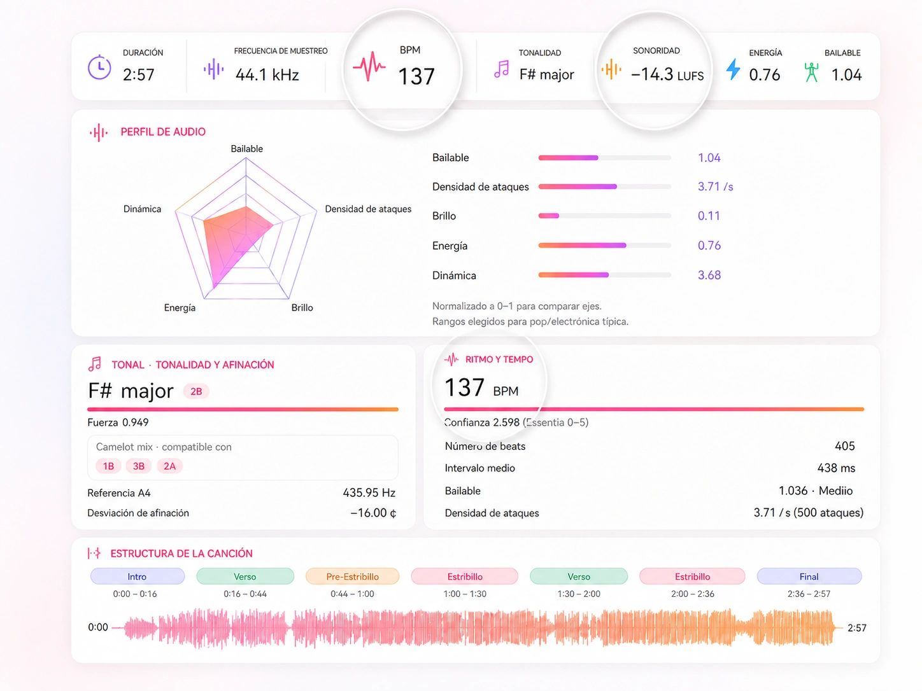922x691 pixels.
Task: Click the 3.68 Dinámica value
Action: click(x=709, y=275)
